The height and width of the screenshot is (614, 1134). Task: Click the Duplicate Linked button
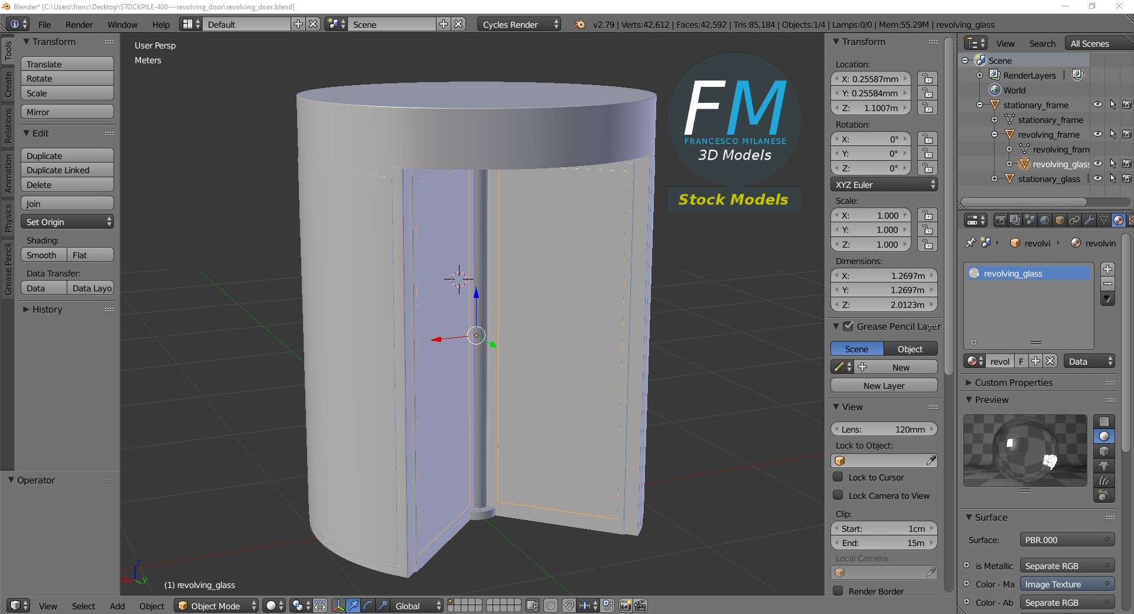[x=67, y=170]
